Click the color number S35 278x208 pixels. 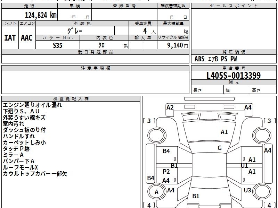click(58, 45)
